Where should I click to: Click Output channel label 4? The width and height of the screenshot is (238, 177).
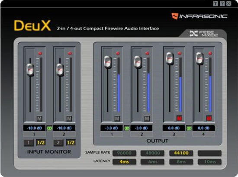point(204,134)
